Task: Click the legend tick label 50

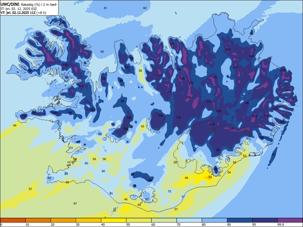Action: tap(128, 225)
